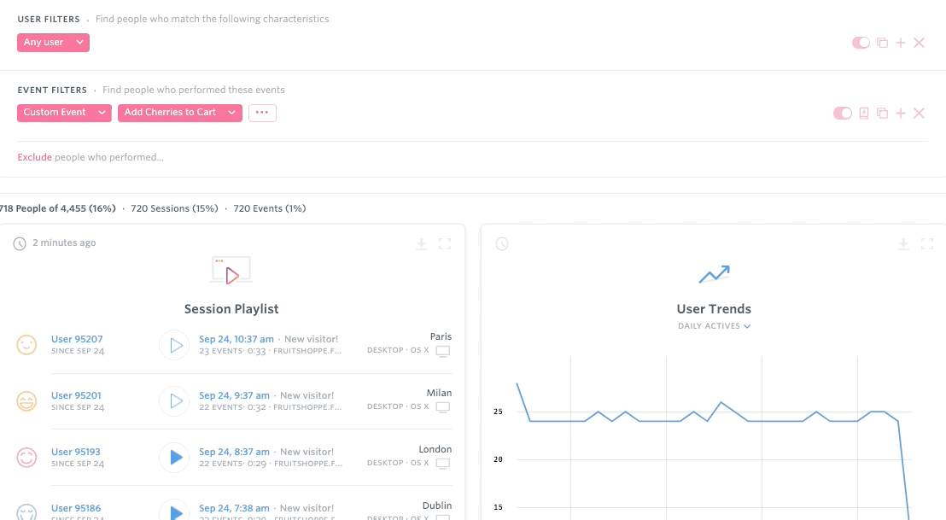This screenshot has width=946, height=520.
Task: Expand the Add Cherries to Cart dropdown
Action: click(179, 113)
